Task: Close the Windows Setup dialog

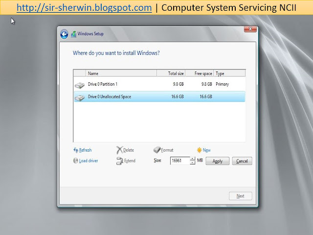Action: (x=250, y=29)
